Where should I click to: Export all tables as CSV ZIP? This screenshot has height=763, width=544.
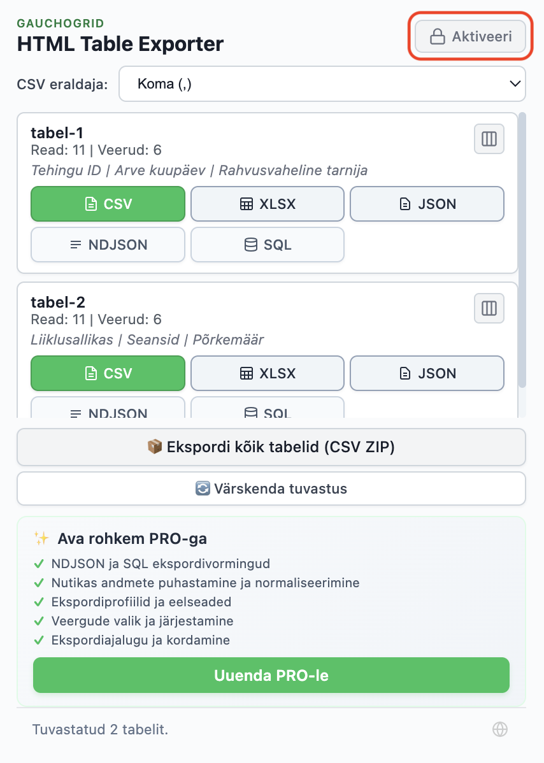271,447
